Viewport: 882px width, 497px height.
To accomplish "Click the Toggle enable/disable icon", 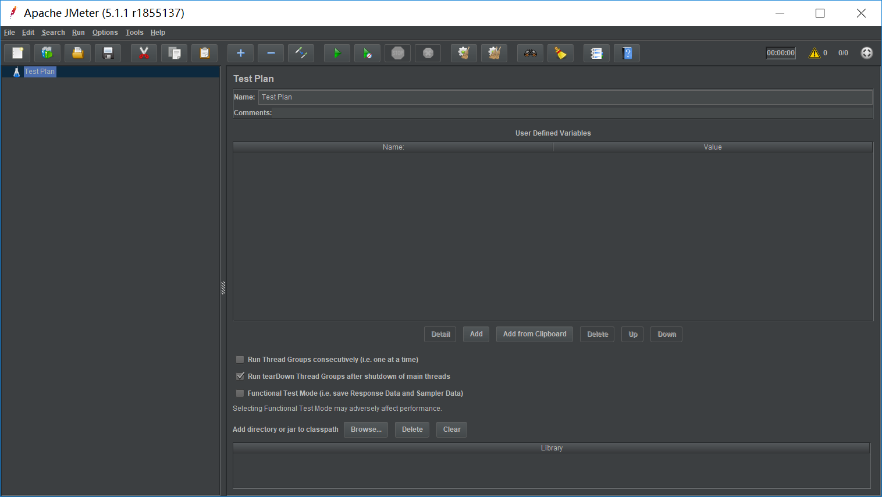I will (x=301, y=53).
